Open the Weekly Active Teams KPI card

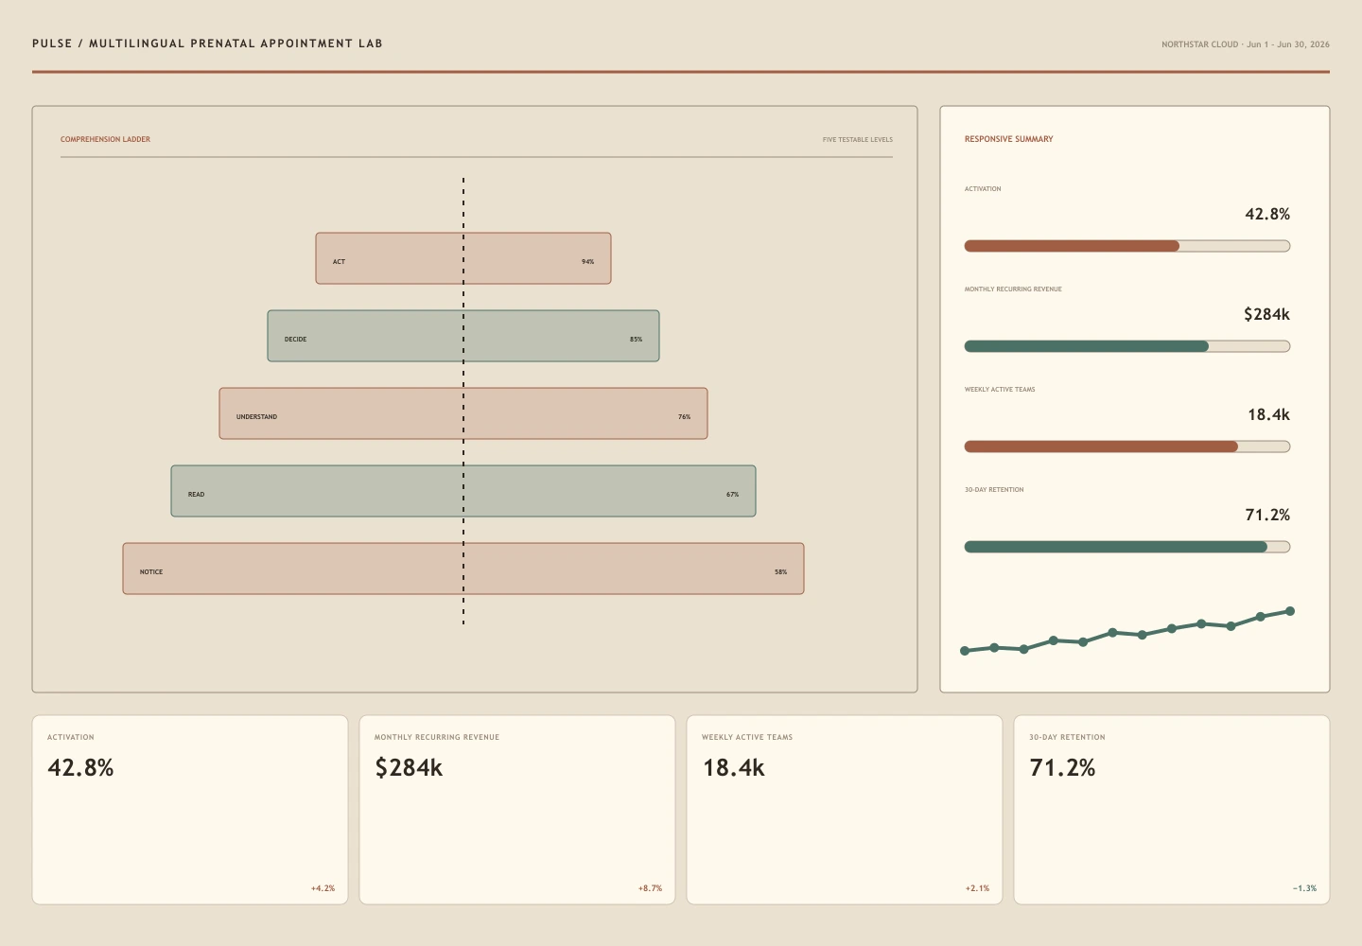[845, 810]
